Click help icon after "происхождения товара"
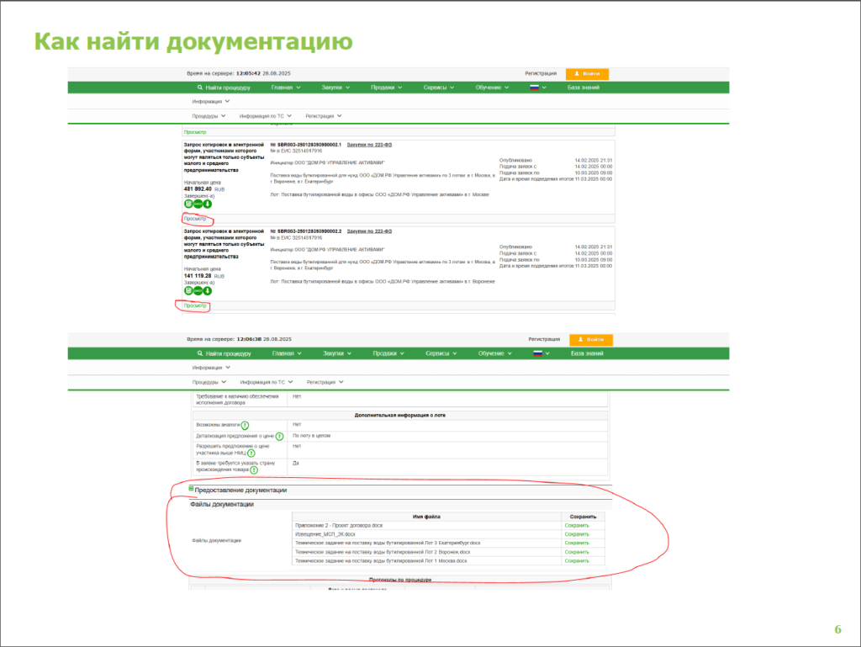The height and width of the screenshot is (647, 861). (254, 469)
